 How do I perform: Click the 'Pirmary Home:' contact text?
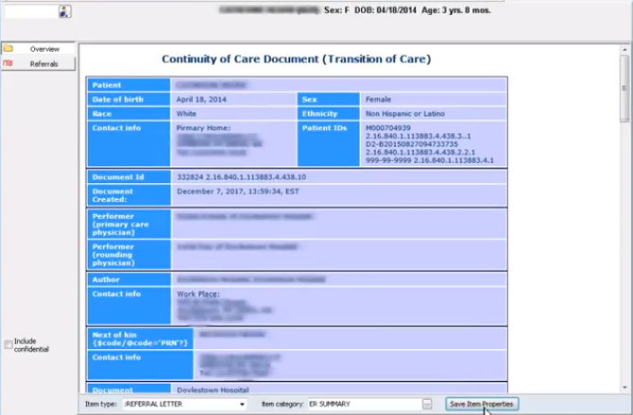pyautogui.click(x=203, y=127)
